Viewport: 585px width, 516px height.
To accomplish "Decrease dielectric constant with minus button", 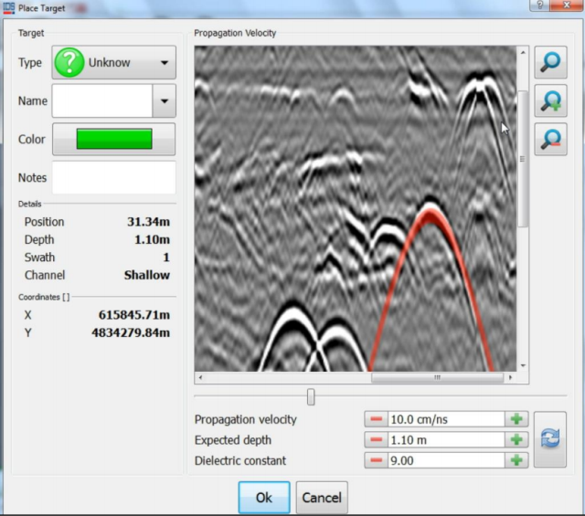I will click(375, 460).
